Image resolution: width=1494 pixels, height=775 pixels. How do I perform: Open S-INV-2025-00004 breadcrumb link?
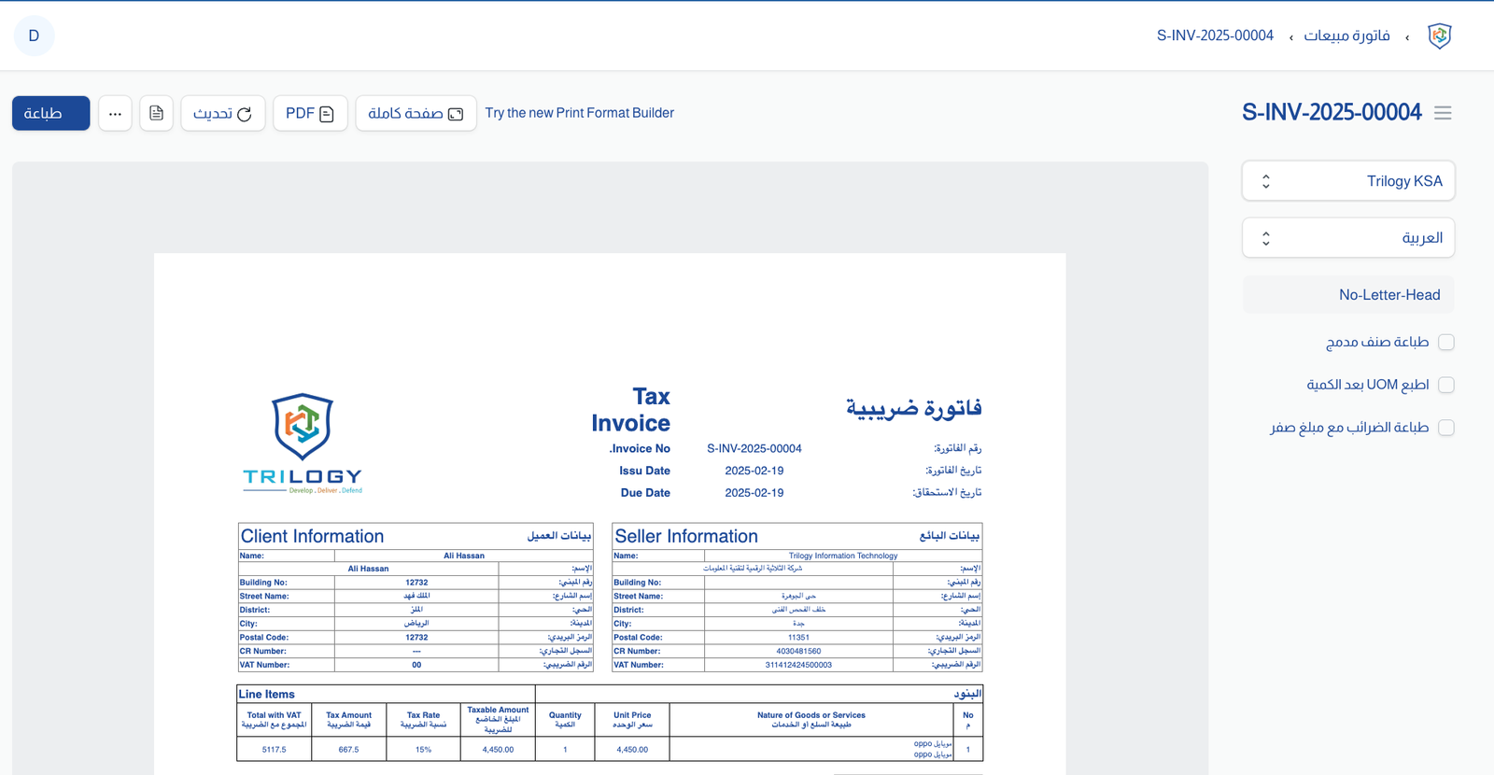click(1215, 36)
